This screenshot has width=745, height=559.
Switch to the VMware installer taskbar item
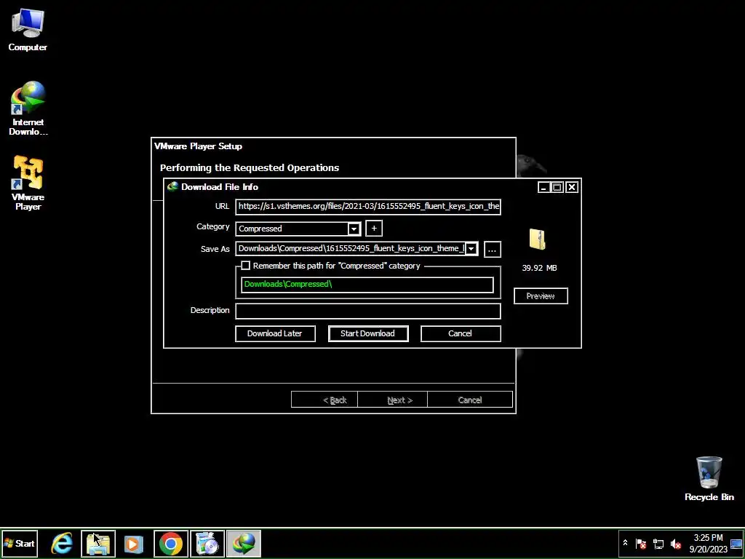click(x=207, y=543)
